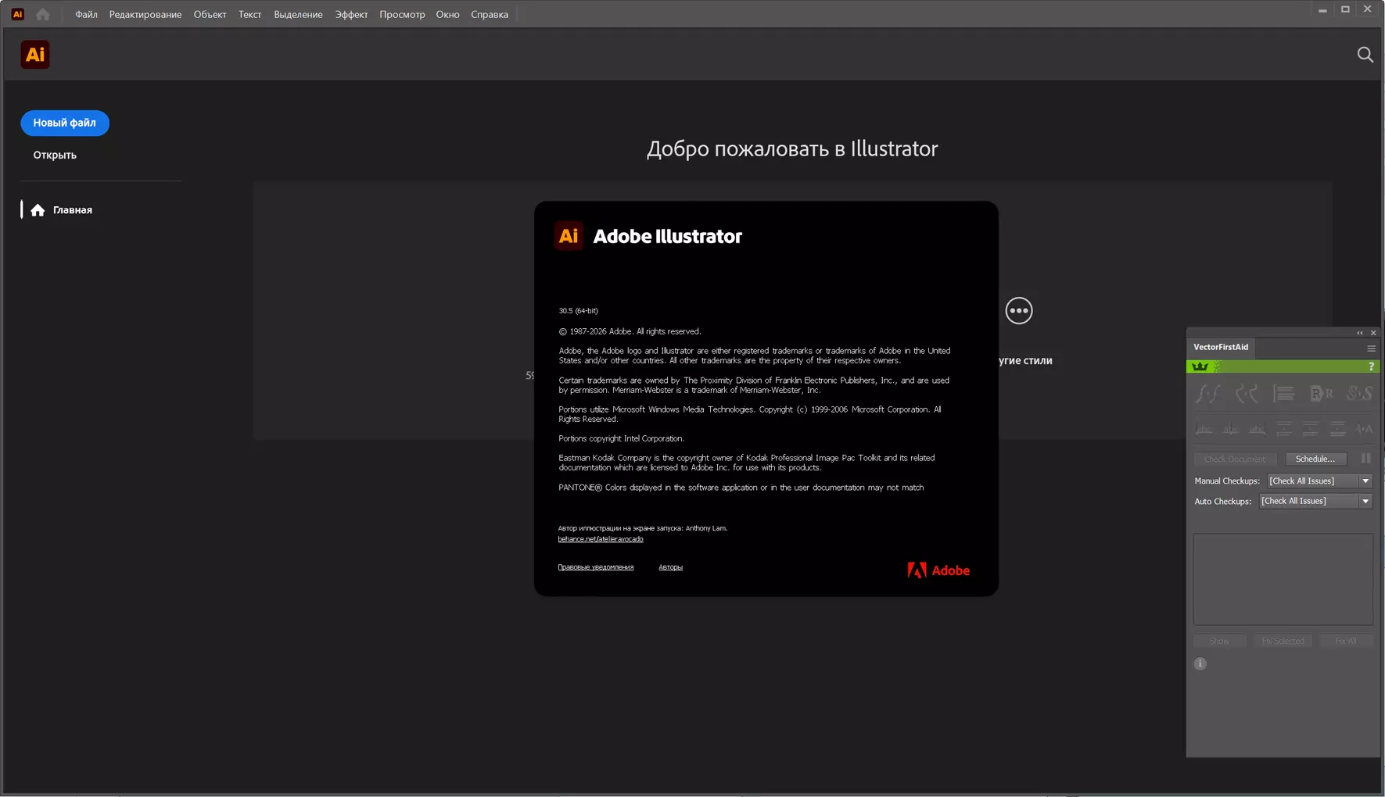Viewport: 1385px width, 797px height.
Task: Minimize the Illustrator window
Action: [x=1322, y=10]
